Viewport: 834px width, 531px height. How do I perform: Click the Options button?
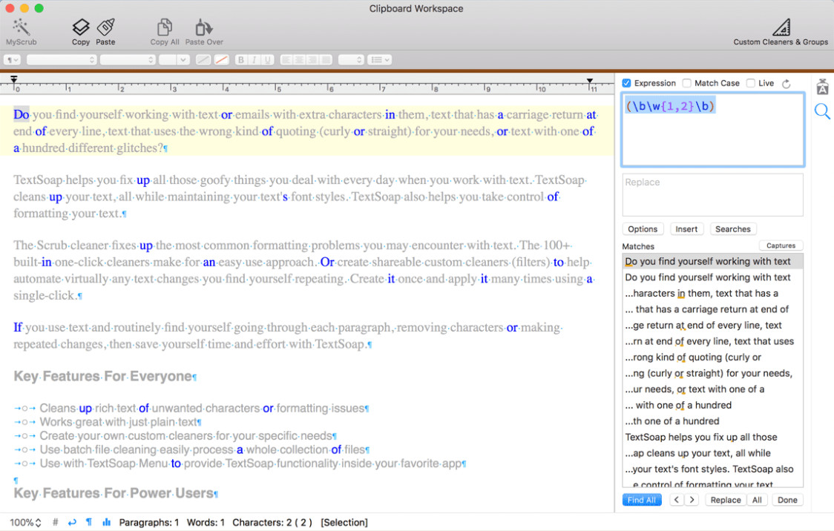[643, 229]
